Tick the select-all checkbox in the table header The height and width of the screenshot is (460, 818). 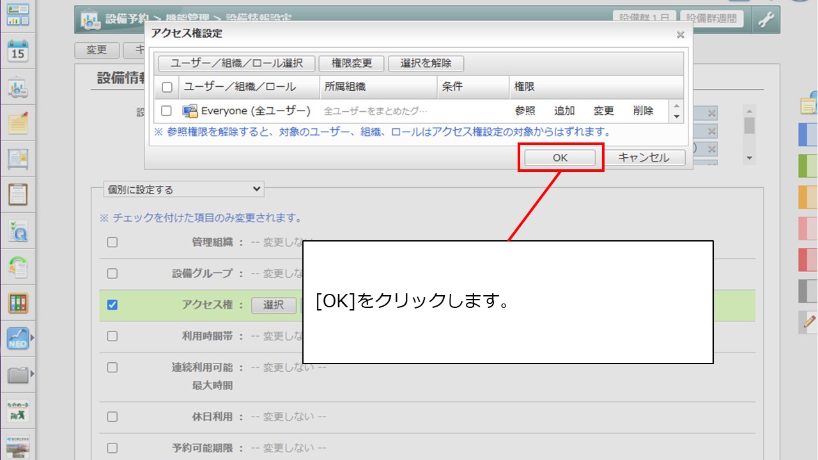click(167, 88)
